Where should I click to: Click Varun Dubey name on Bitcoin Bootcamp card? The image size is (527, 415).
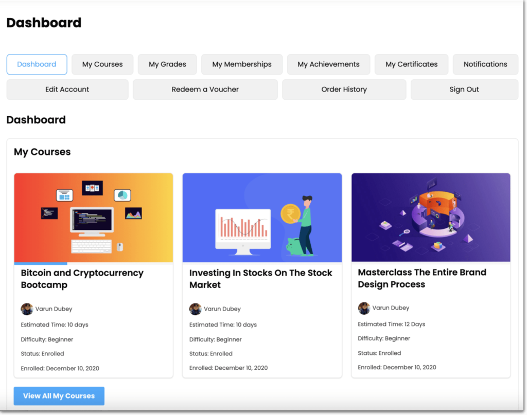(54, 309)
